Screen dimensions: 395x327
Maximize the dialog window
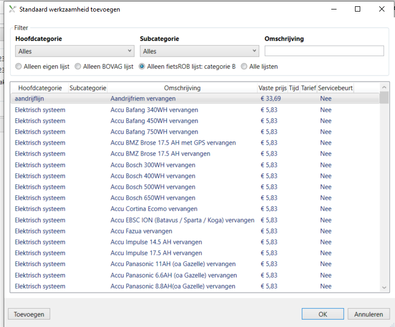(x=358, y=9)
